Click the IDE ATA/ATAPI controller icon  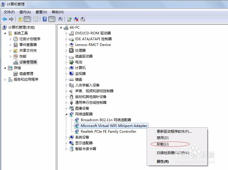click(x=71, y=39)
